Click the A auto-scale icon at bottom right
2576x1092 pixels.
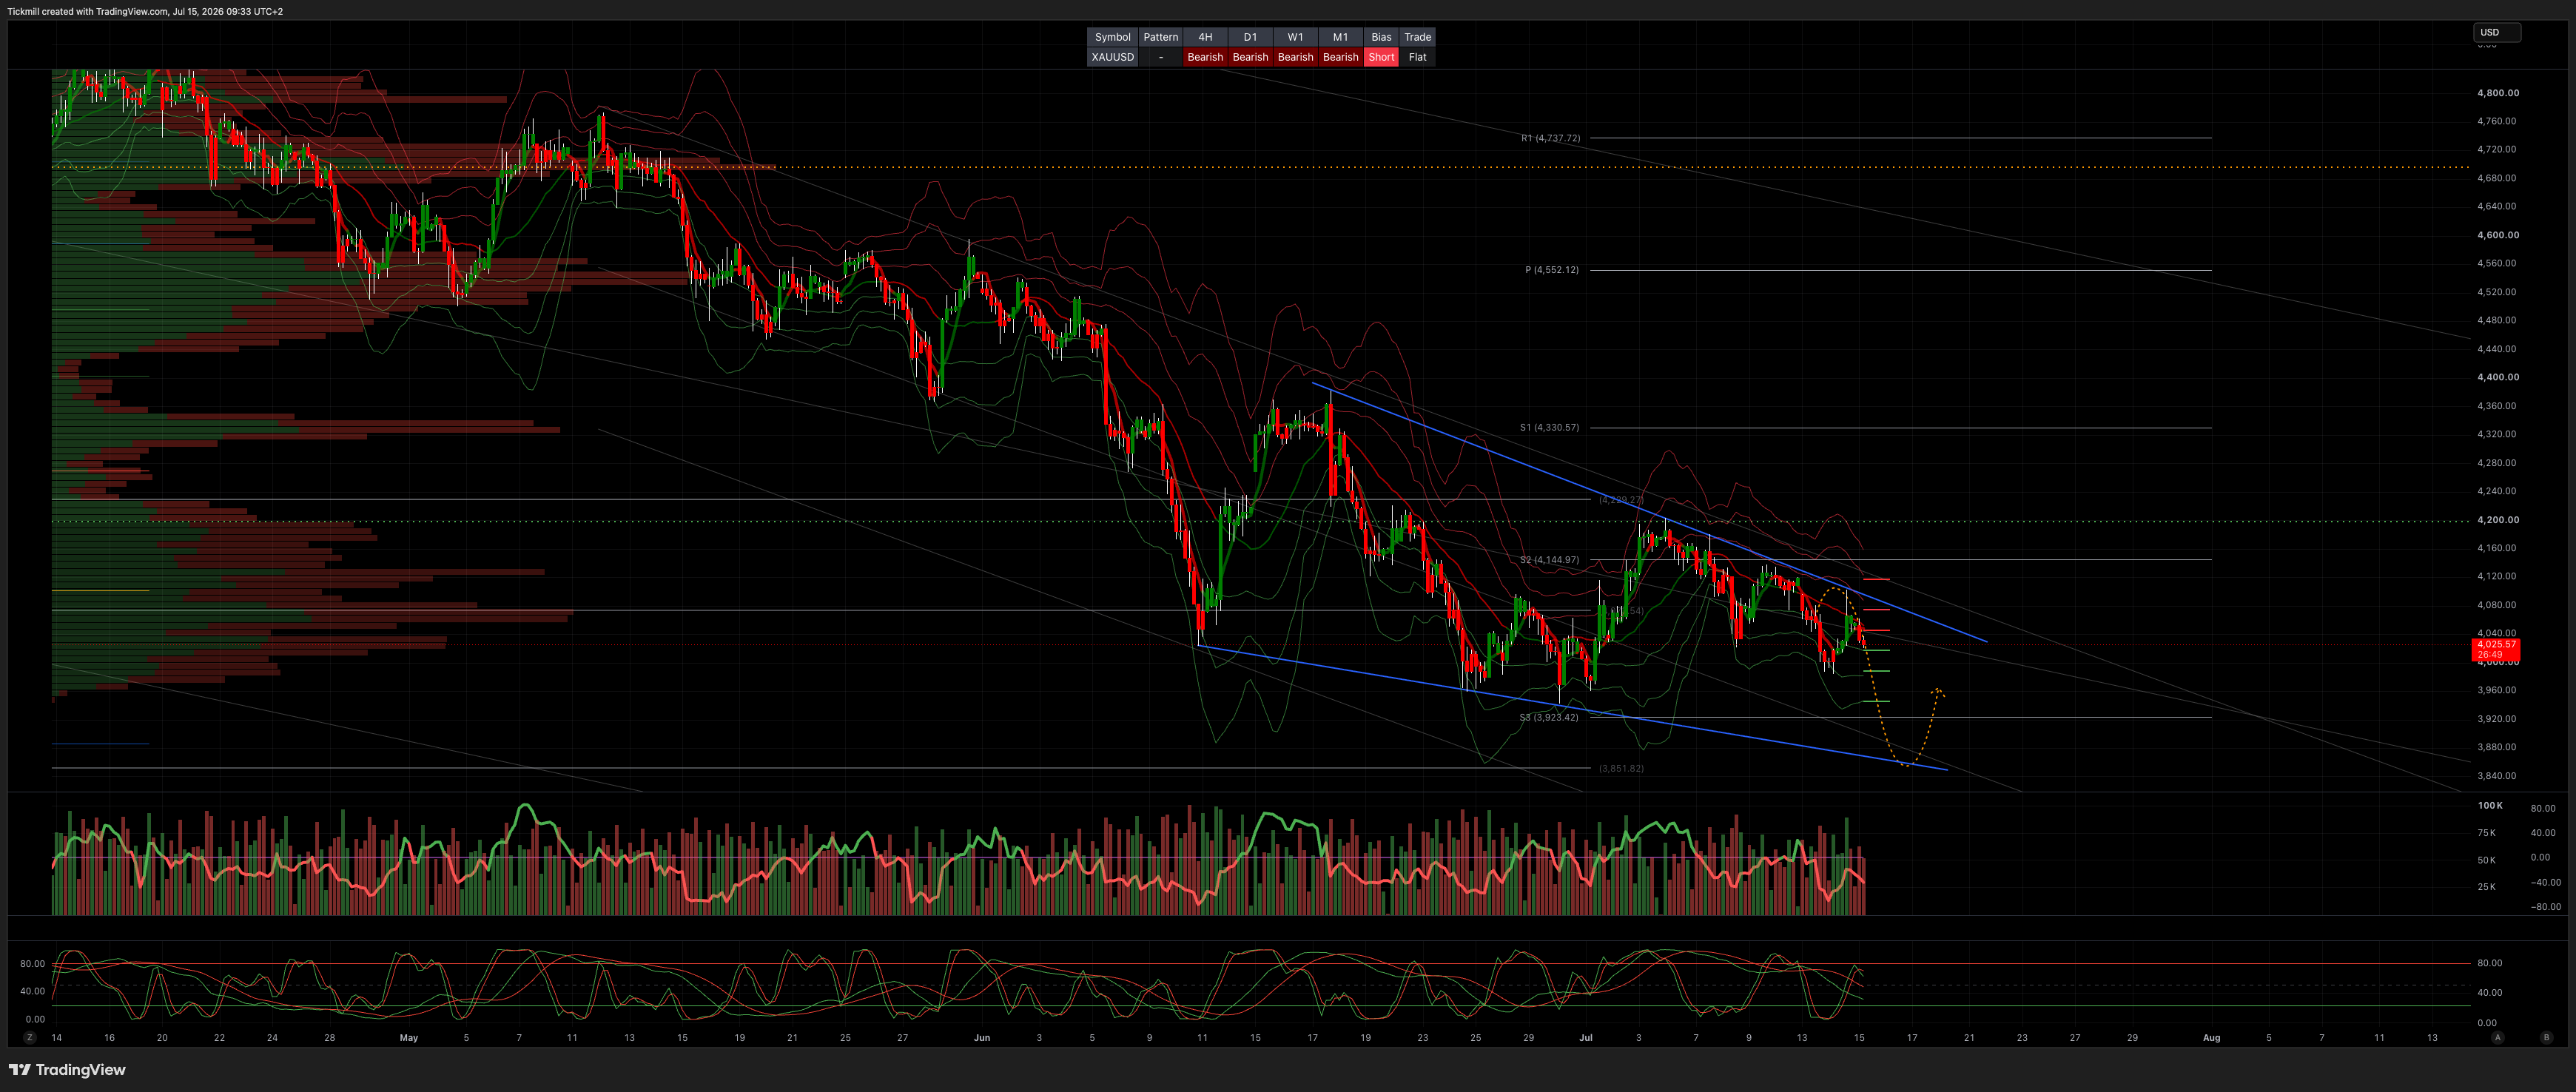(x=2497, y=1038)
